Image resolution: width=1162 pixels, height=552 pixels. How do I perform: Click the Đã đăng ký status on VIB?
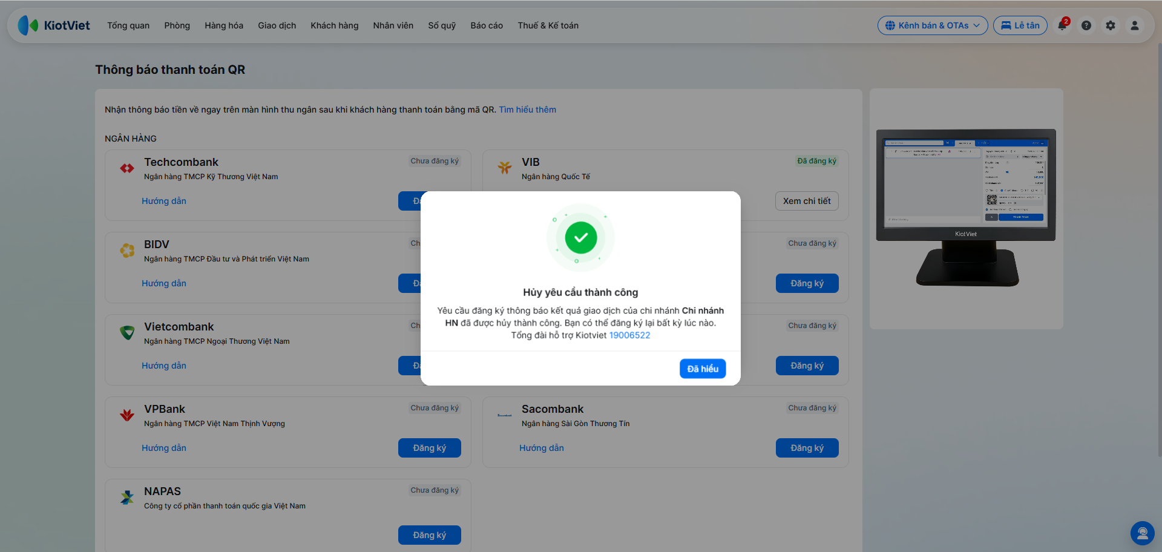click(816, 161)
